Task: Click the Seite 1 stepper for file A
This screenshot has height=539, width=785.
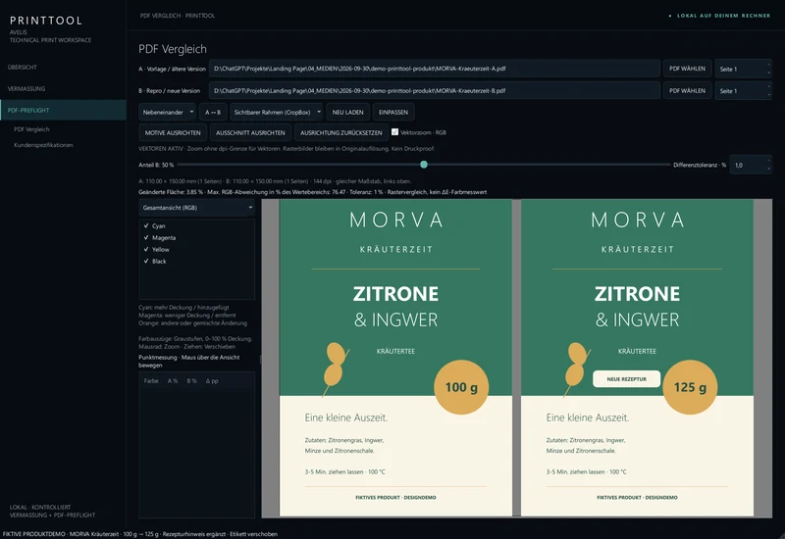Action: click(x=743, y=69)
